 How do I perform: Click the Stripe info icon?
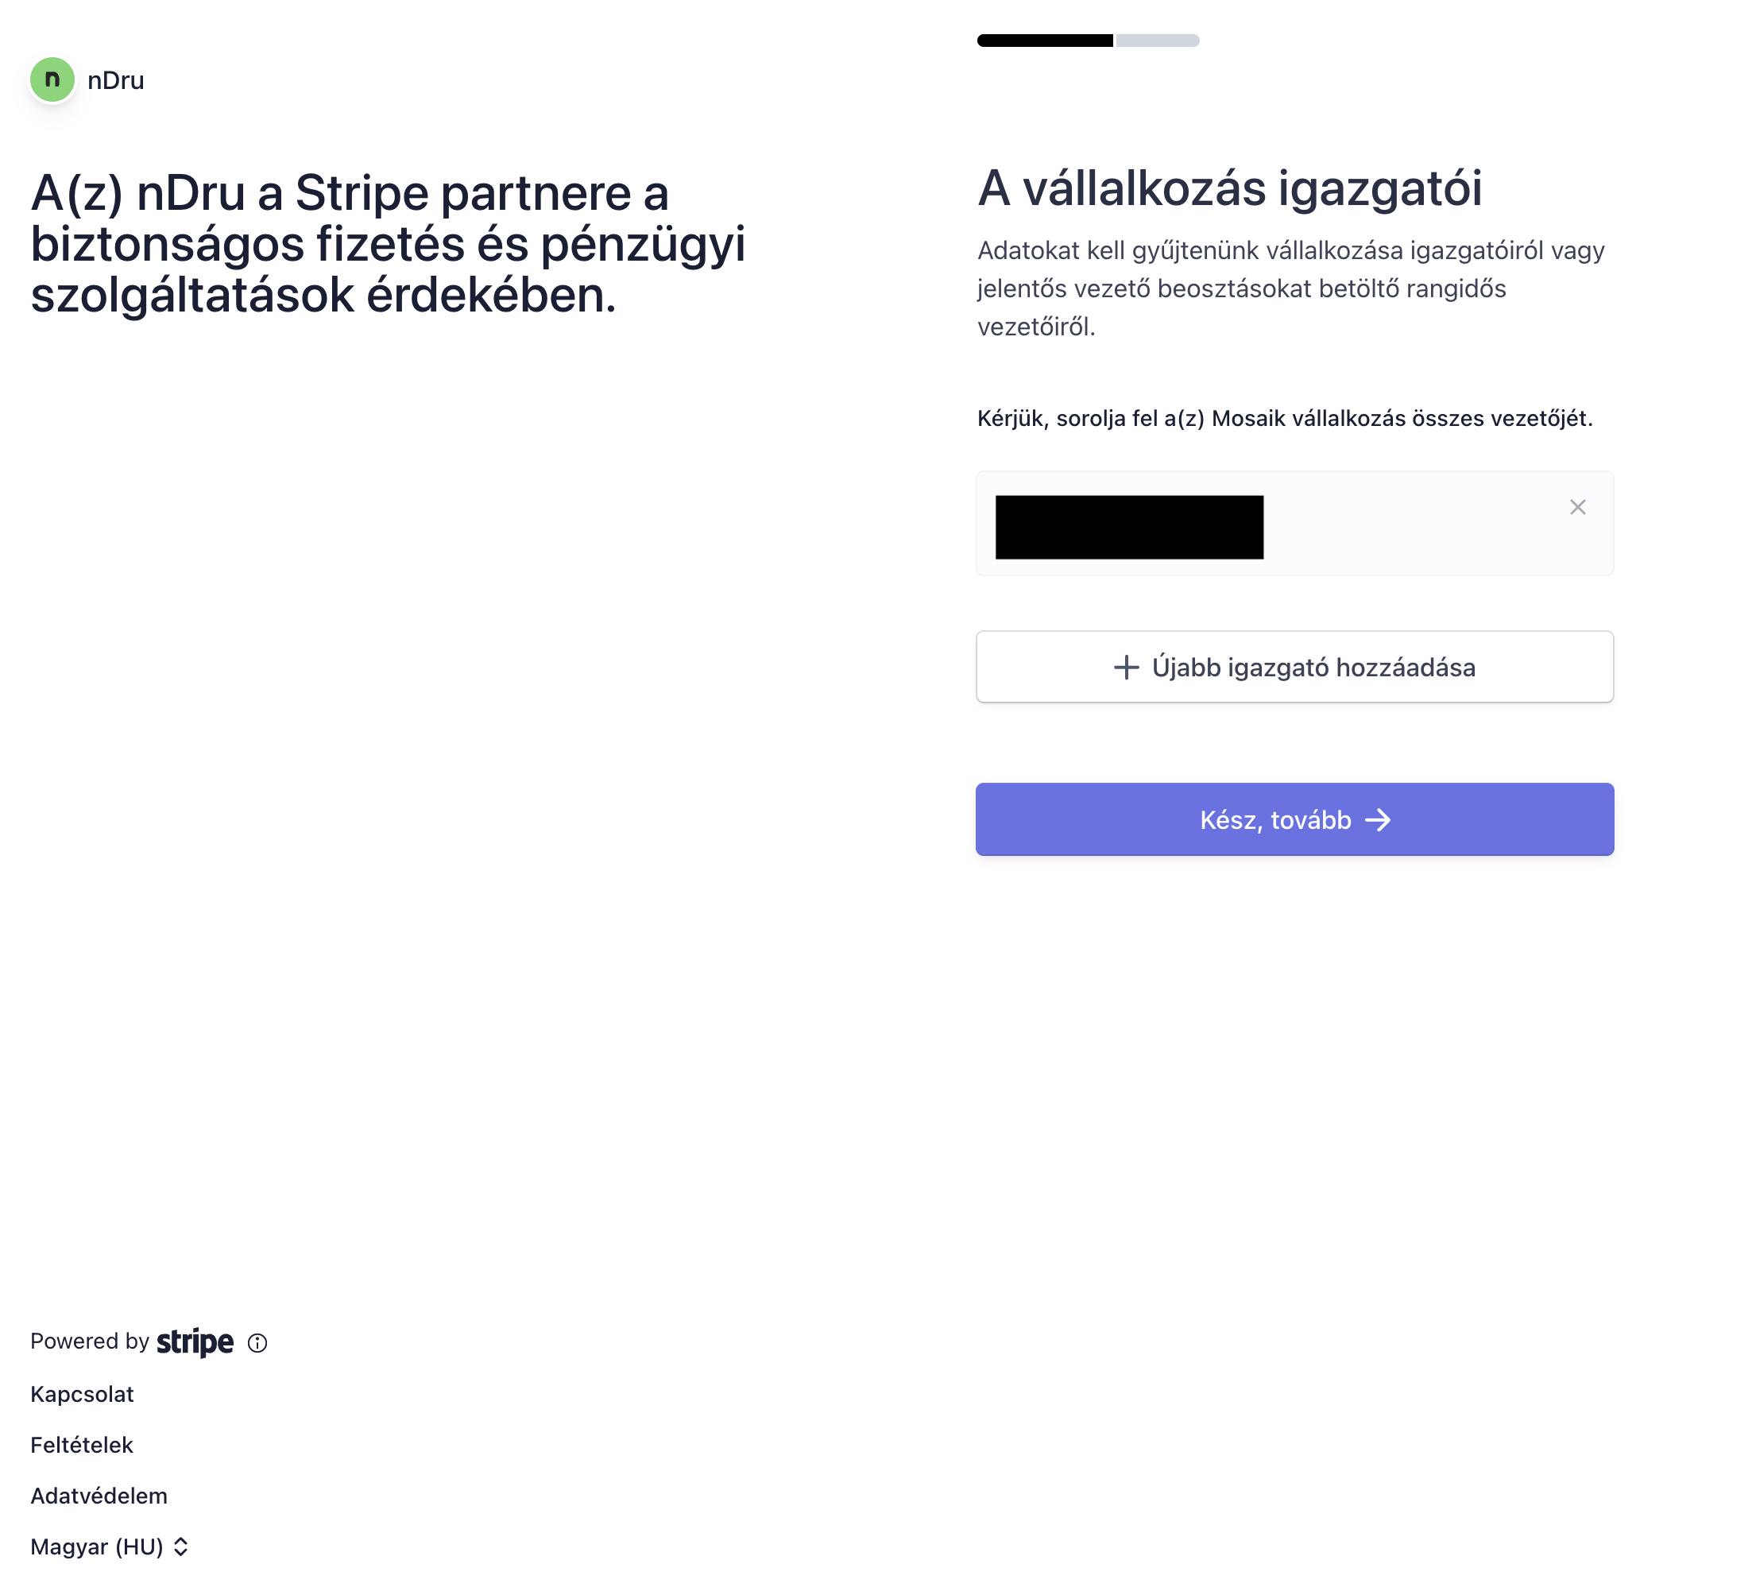point(257,1341)
